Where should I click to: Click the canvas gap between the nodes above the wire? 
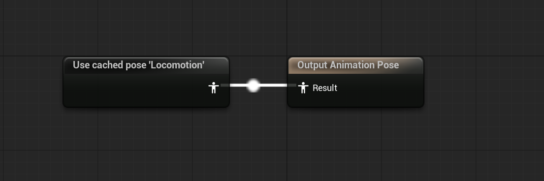258,67
